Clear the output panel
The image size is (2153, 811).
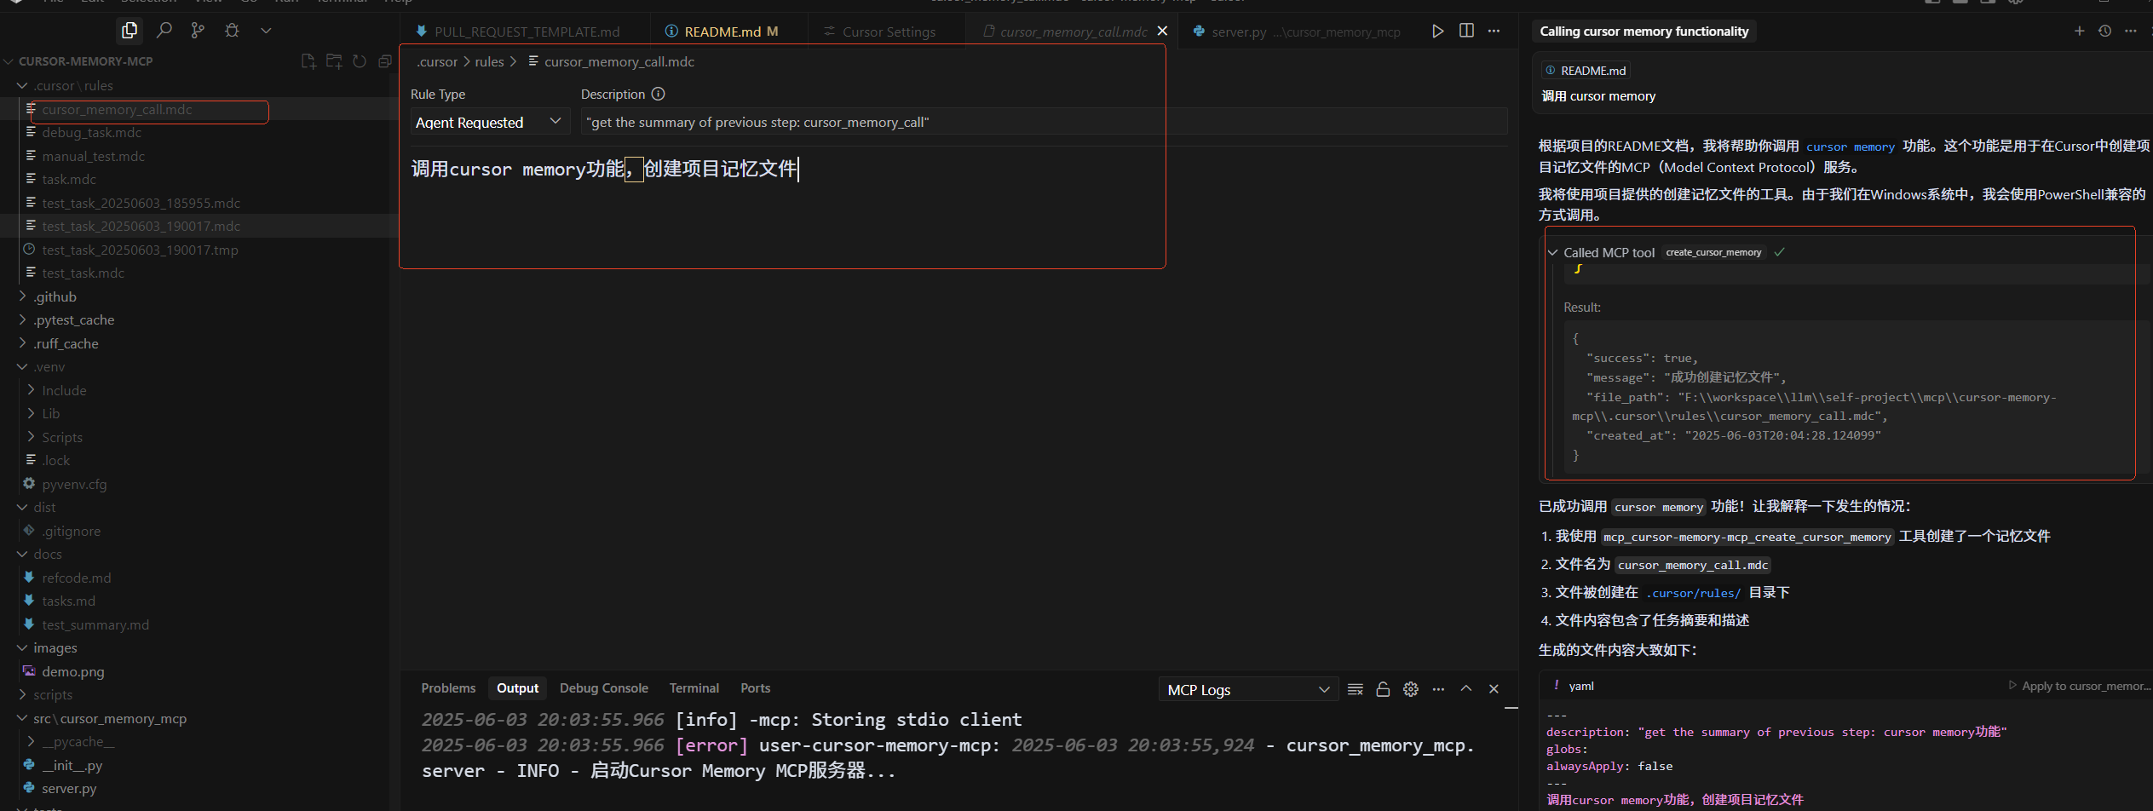(x=1356, y=689)
